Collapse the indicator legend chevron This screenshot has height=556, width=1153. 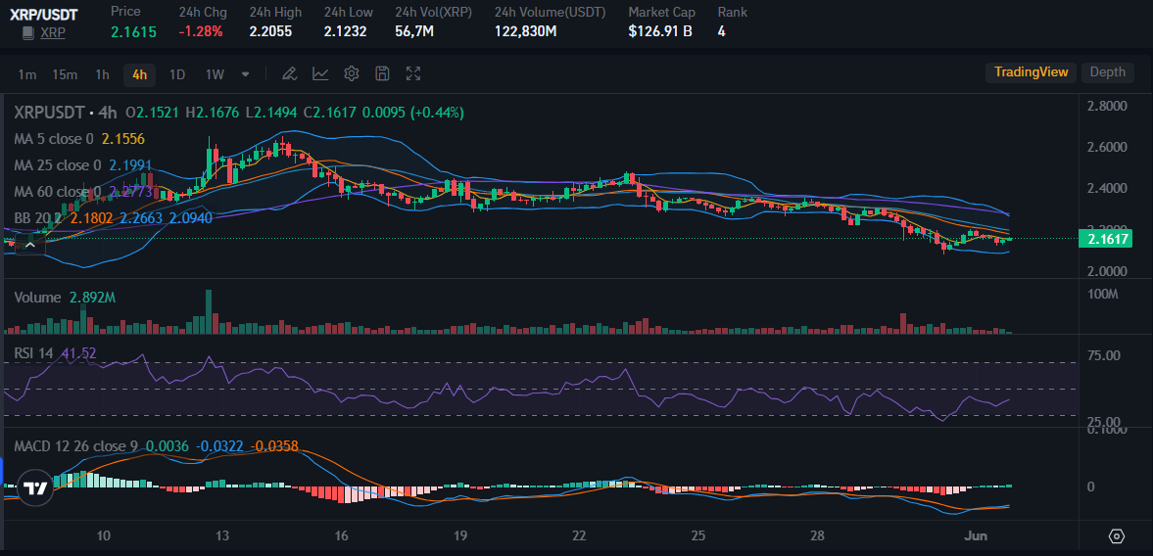tap(30, 246)
